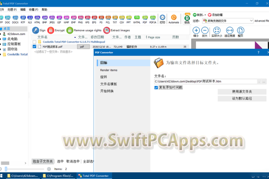The width and height of the screenshot is (269, 179).
Task: Convert to DOC format icon
Action: click(x=7, y=19)
